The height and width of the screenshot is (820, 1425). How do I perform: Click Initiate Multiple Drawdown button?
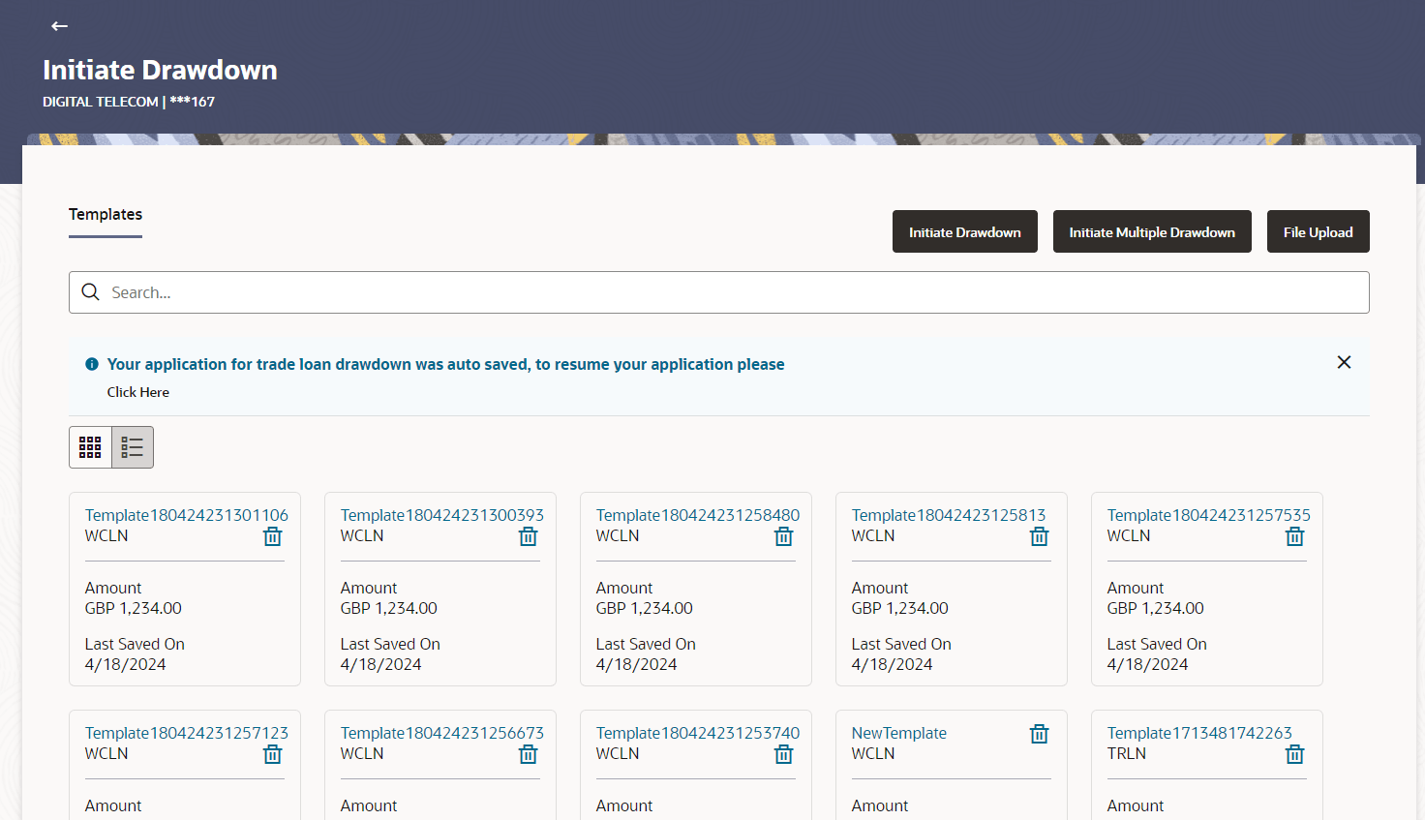1152,231
